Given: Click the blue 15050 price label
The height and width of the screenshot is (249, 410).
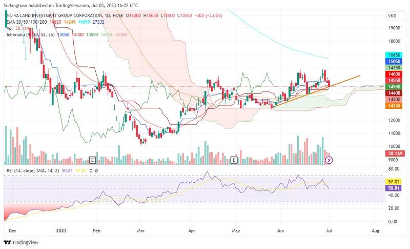Looking at the screenshot, I should pos(394,61).
